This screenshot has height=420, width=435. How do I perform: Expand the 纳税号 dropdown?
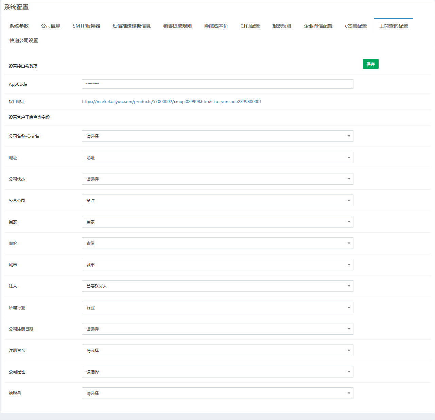(x=217, y=393)
